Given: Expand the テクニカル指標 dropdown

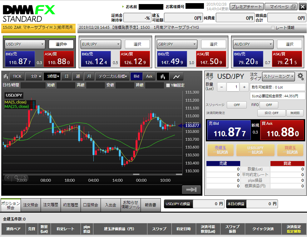Looking at the screenshot, I should click(x=112, y=76).
